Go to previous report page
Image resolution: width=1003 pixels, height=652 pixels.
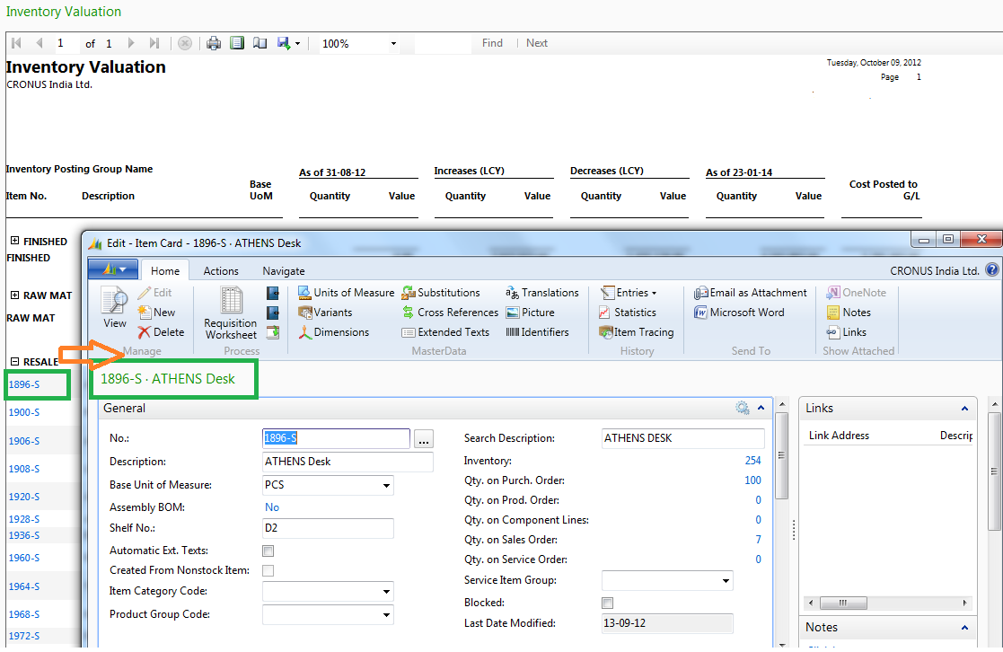point(39,43)
